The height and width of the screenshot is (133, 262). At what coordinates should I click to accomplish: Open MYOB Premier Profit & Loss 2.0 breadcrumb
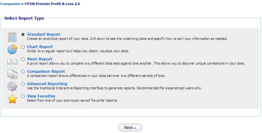click(52, 4)
